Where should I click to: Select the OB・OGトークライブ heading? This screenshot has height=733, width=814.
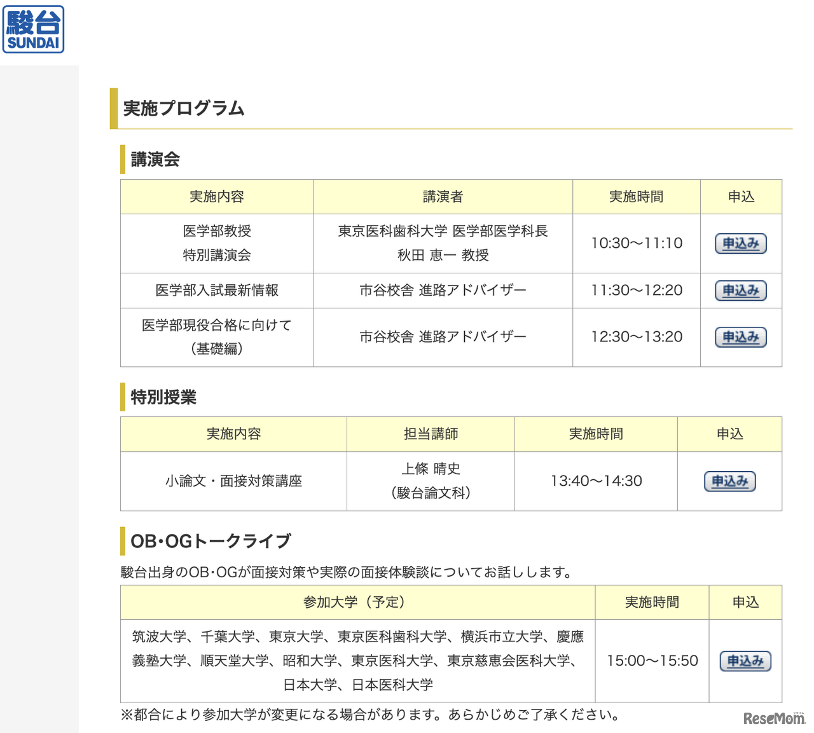click(210, 541)
